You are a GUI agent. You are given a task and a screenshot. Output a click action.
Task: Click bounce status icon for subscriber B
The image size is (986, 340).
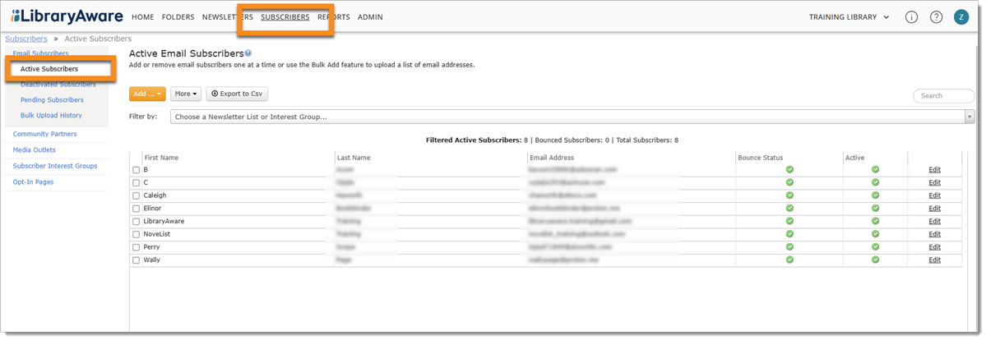789,170
